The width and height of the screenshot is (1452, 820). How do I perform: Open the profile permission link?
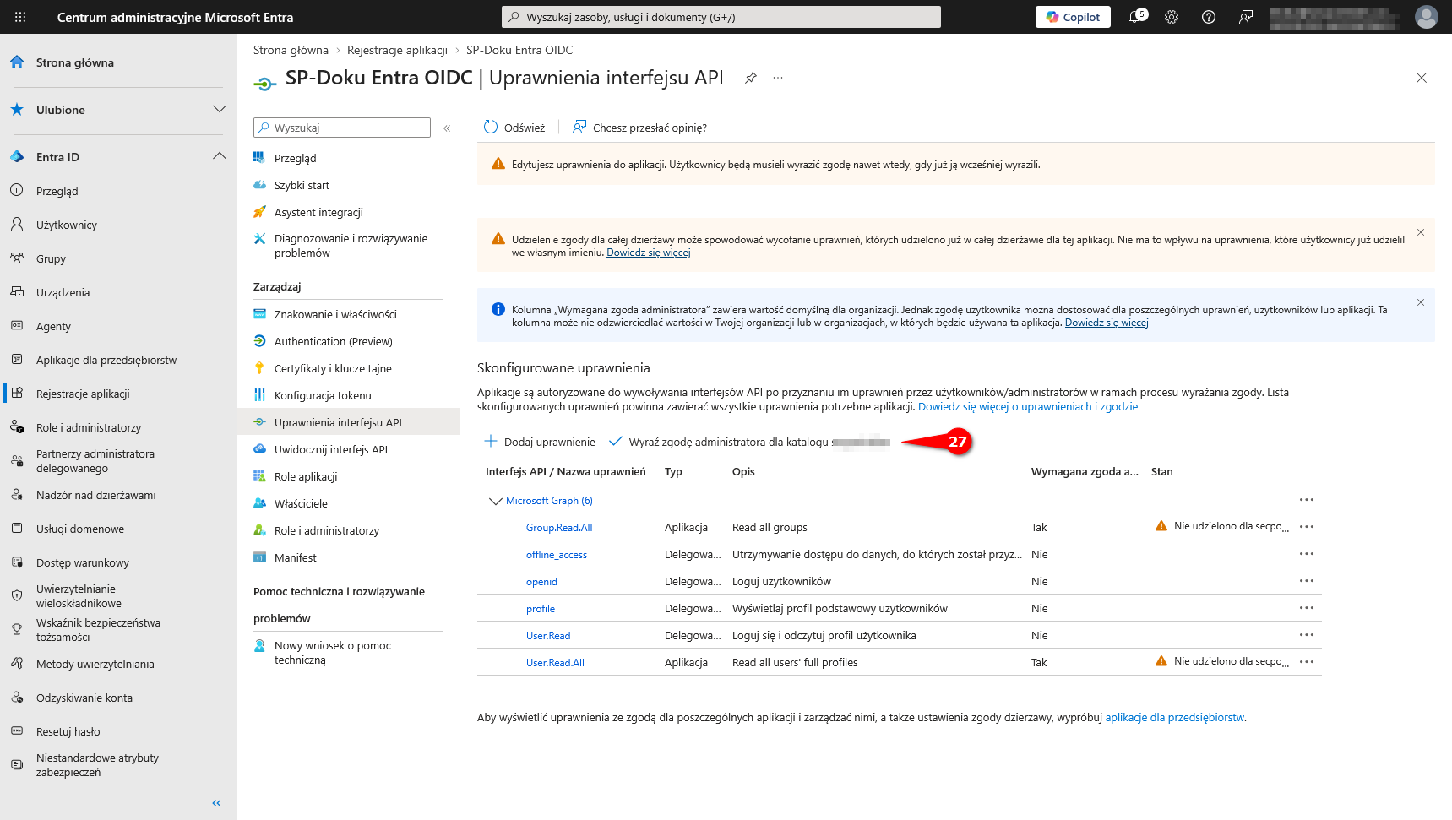[x=541, y=609]
